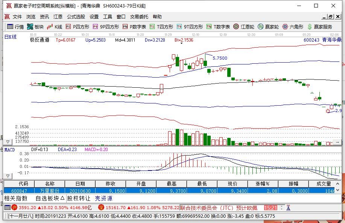This screenshot has width=345, height=223.
Task: Select stock code 600847 row cell
Action: pyautogui.click(x=19, y=191)
